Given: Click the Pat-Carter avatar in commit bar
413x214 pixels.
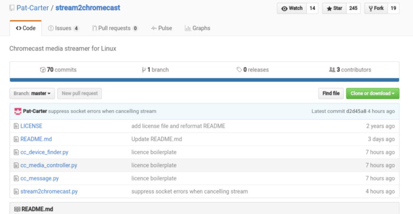Looking at the screenshot, I should [18, 111].
